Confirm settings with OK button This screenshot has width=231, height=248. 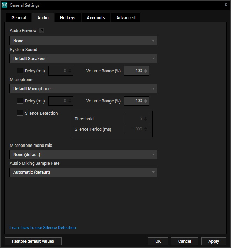[158, 241]
